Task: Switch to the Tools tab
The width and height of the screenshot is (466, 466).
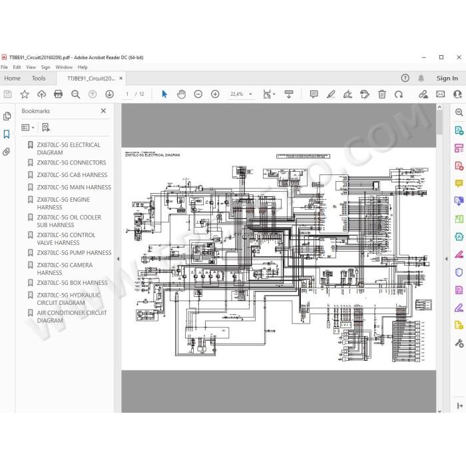Action: tap(39, 79)
